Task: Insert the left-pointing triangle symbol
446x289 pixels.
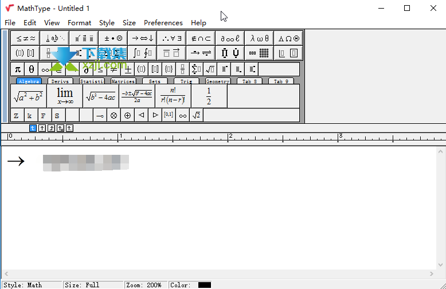Action: [142, 115]
